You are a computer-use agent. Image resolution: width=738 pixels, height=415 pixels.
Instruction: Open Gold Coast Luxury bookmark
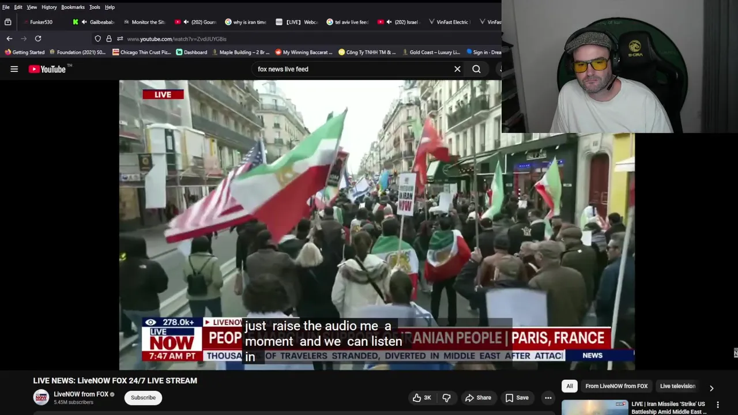coord(431,52)
